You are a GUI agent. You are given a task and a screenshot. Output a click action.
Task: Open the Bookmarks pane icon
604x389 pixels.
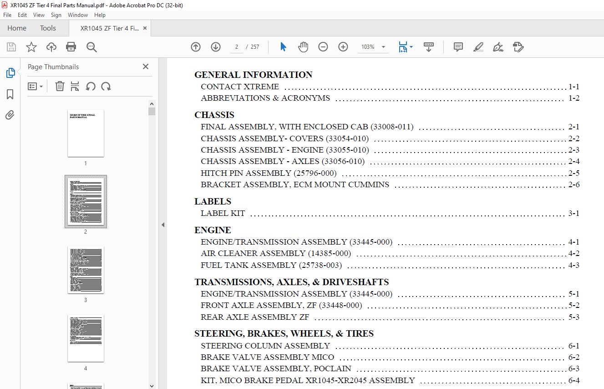(10, 94)
